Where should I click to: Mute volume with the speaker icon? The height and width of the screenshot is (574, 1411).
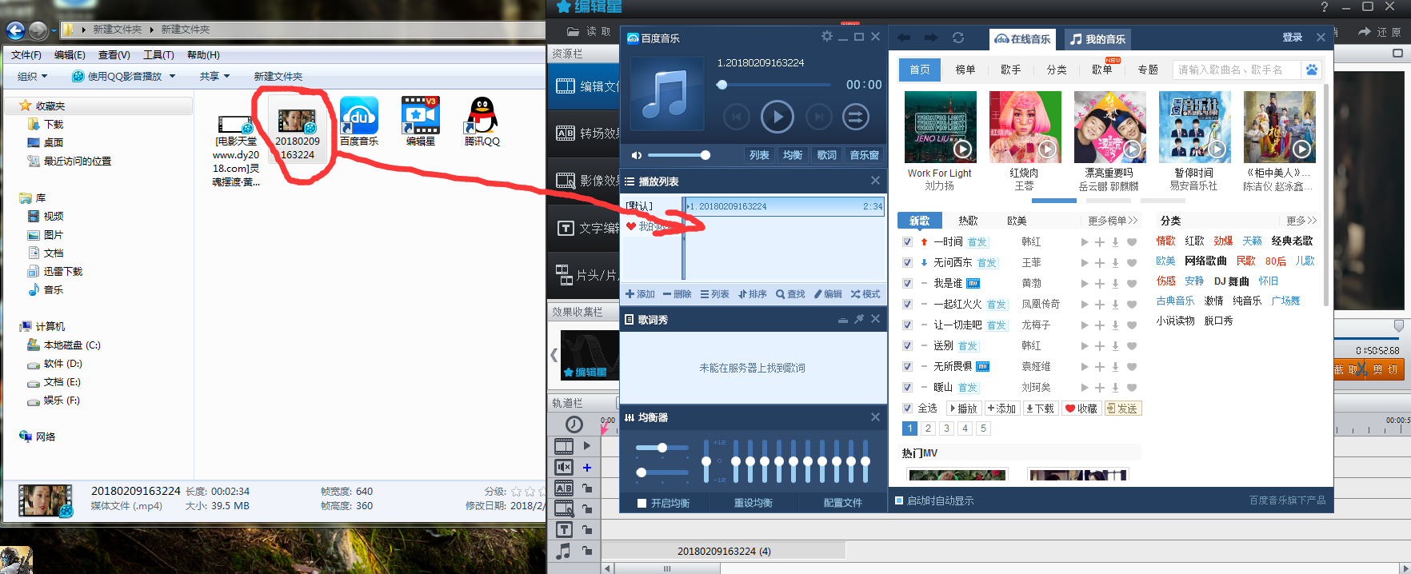pyautogui.click(x=637, y=155)
